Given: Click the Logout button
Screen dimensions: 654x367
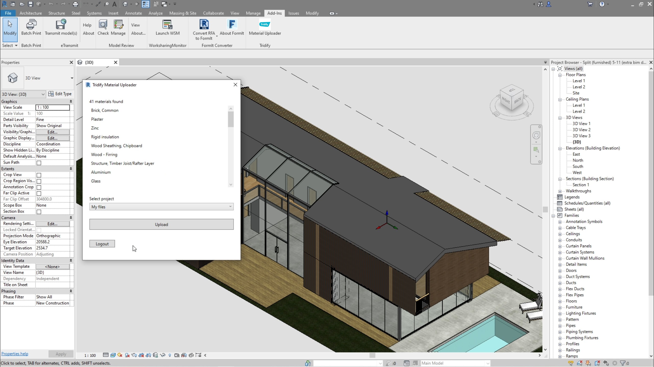Looking at the screenshot, I should coord(102,244).
